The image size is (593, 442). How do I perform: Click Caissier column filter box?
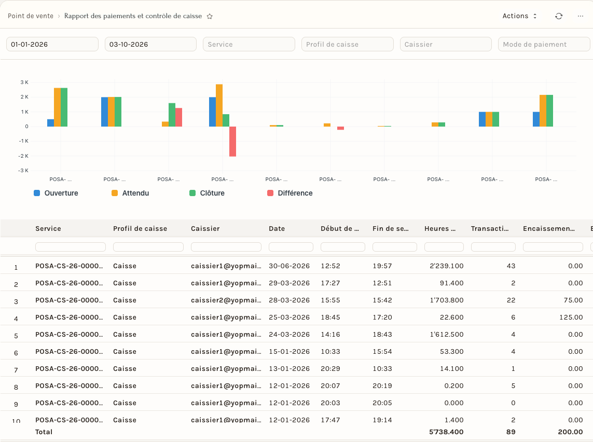[x=226, y=247]
